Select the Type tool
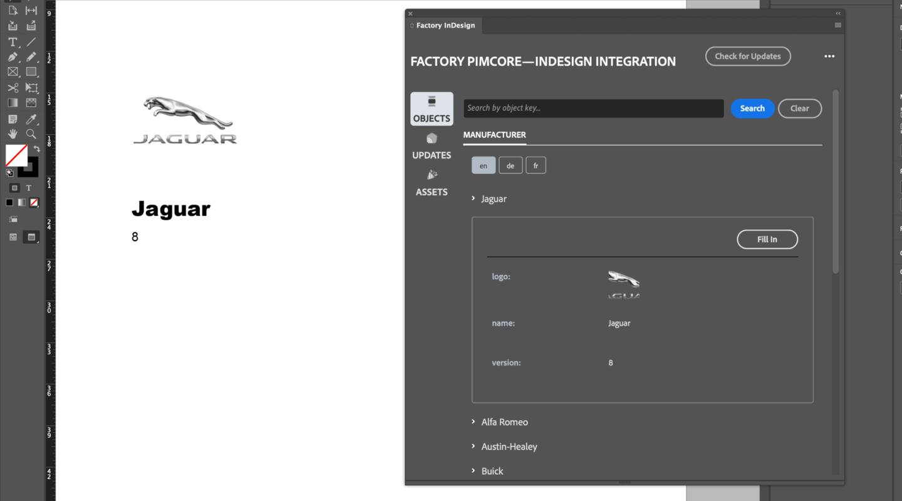Screen dimensions: 902x501 click(x=13, y=42)
